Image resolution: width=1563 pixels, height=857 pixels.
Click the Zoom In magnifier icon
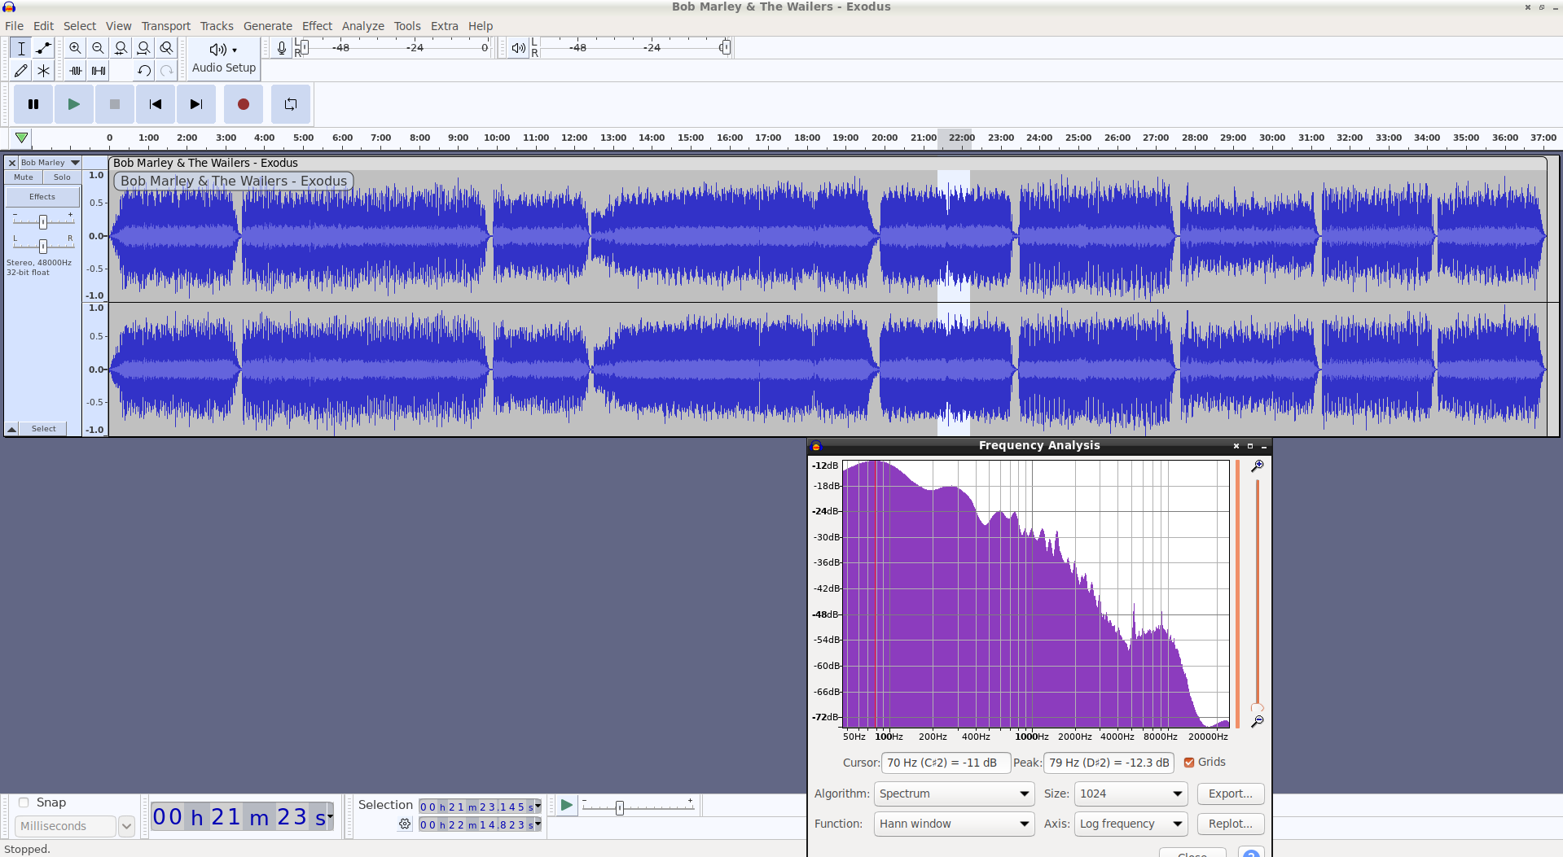point(75,48)
